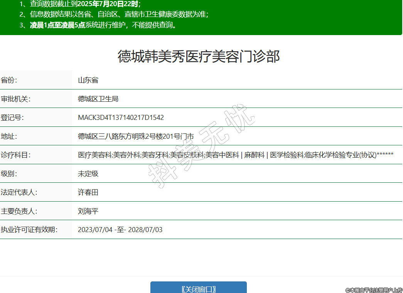The height and width of the screenshot is (293, 403).
Task: Click the 执业许可证有效期 row label
Action: (29, 230)
